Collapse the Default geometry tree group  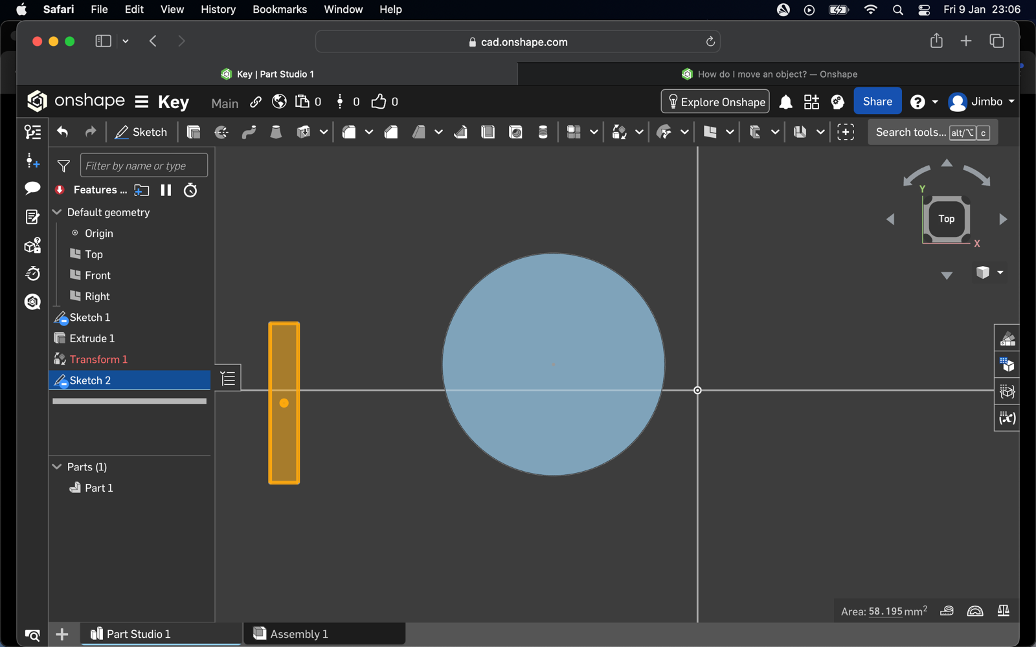click(57, 212)
